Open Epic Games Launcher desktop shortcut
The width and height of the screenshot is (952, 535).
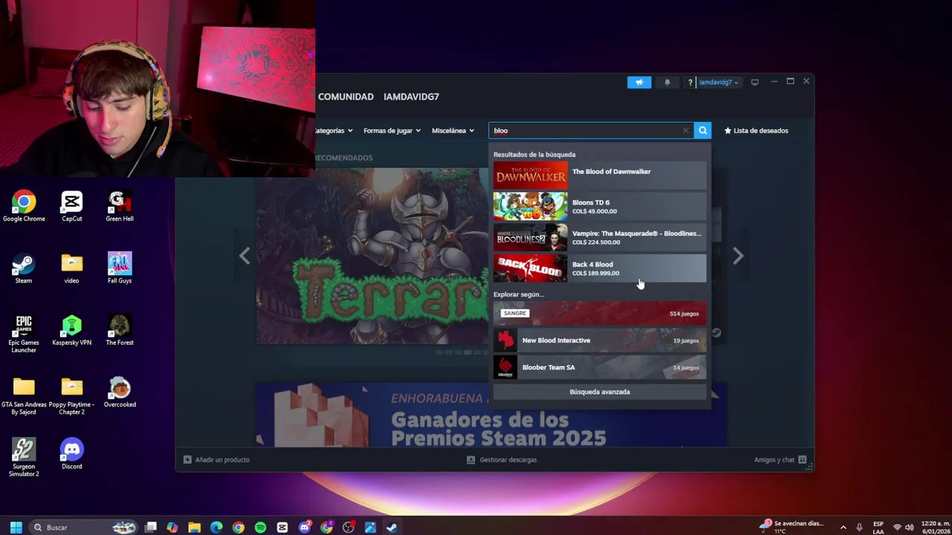(x=24, y=334)
